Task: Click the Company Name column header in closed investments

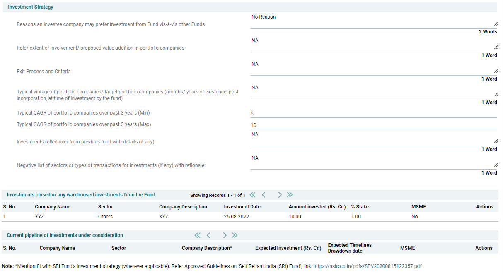Action: (53, 207)
